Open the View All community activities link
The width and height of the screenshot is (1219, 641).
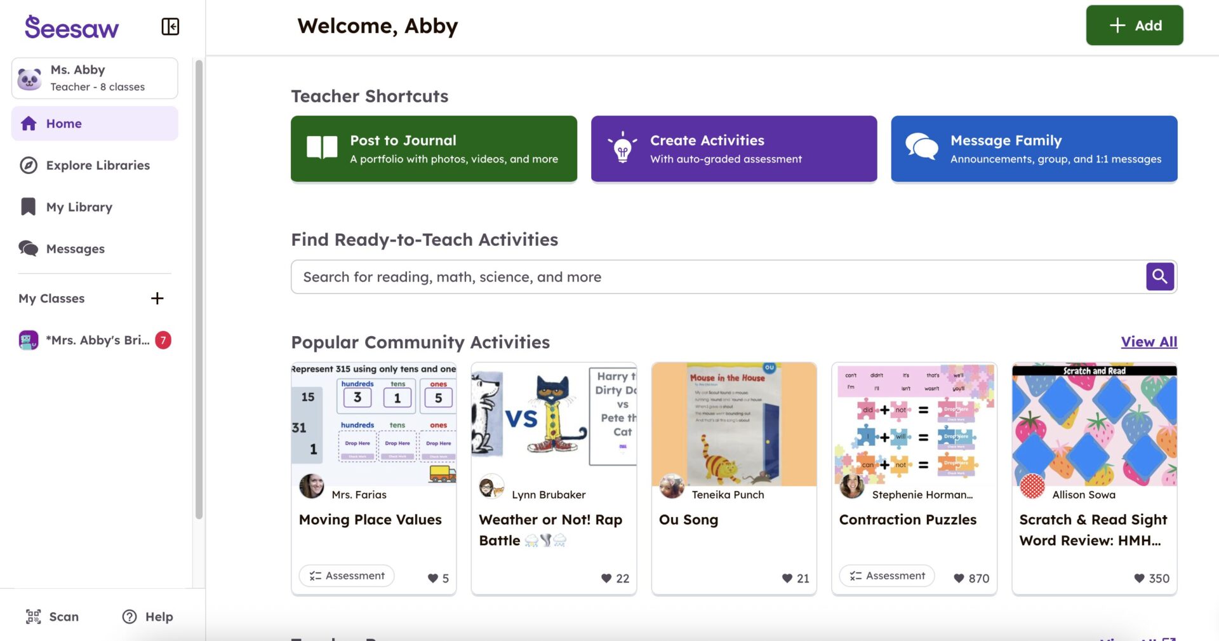coord(1149,342)
